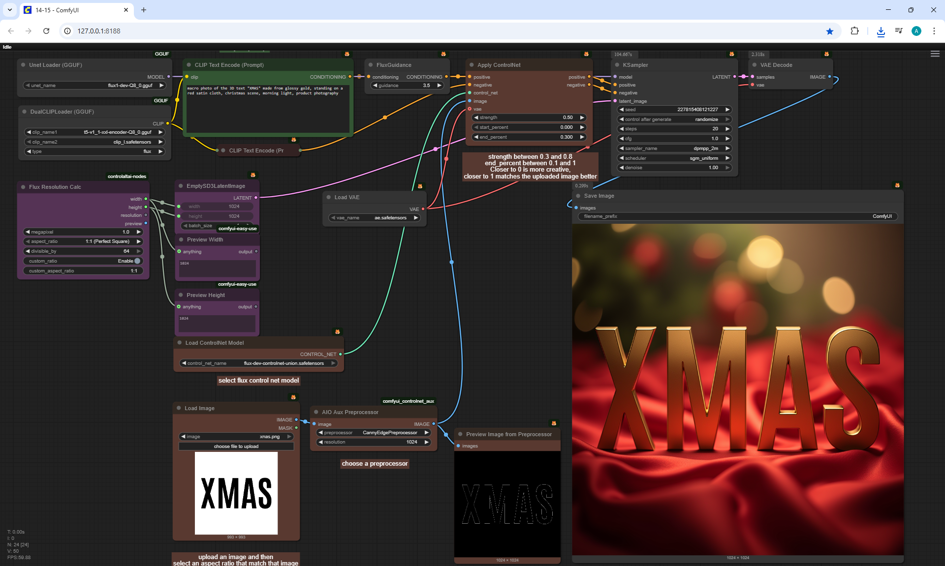Bookmark this page with the star icon
Screen dimensions: 945x566
pos(830,31)
